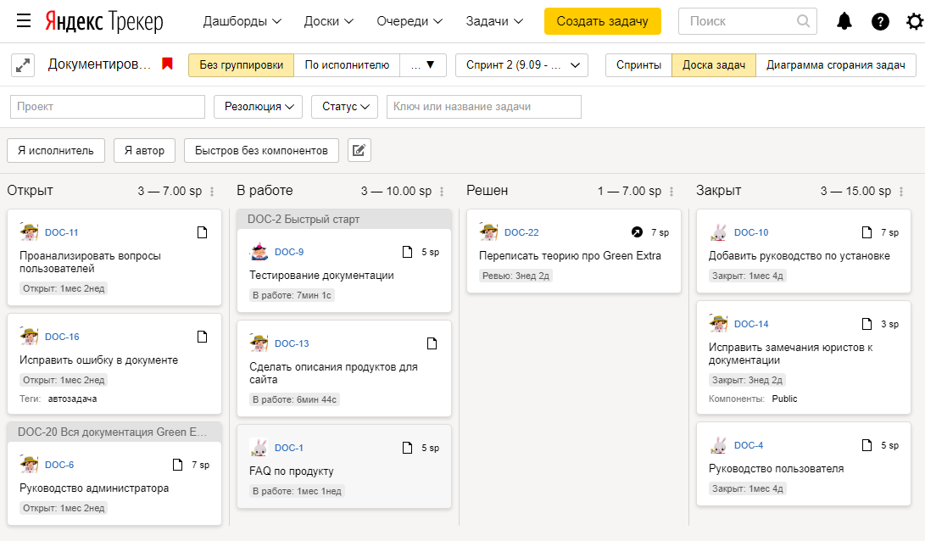Screen dimensions: 925x541
Task: Switch to Диаграмма сгорания задач tab
Action: tap(836, 65)
